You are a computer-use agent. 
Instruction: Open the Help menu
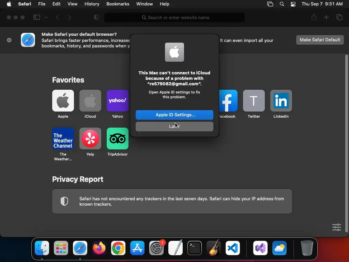pos(165,4)
